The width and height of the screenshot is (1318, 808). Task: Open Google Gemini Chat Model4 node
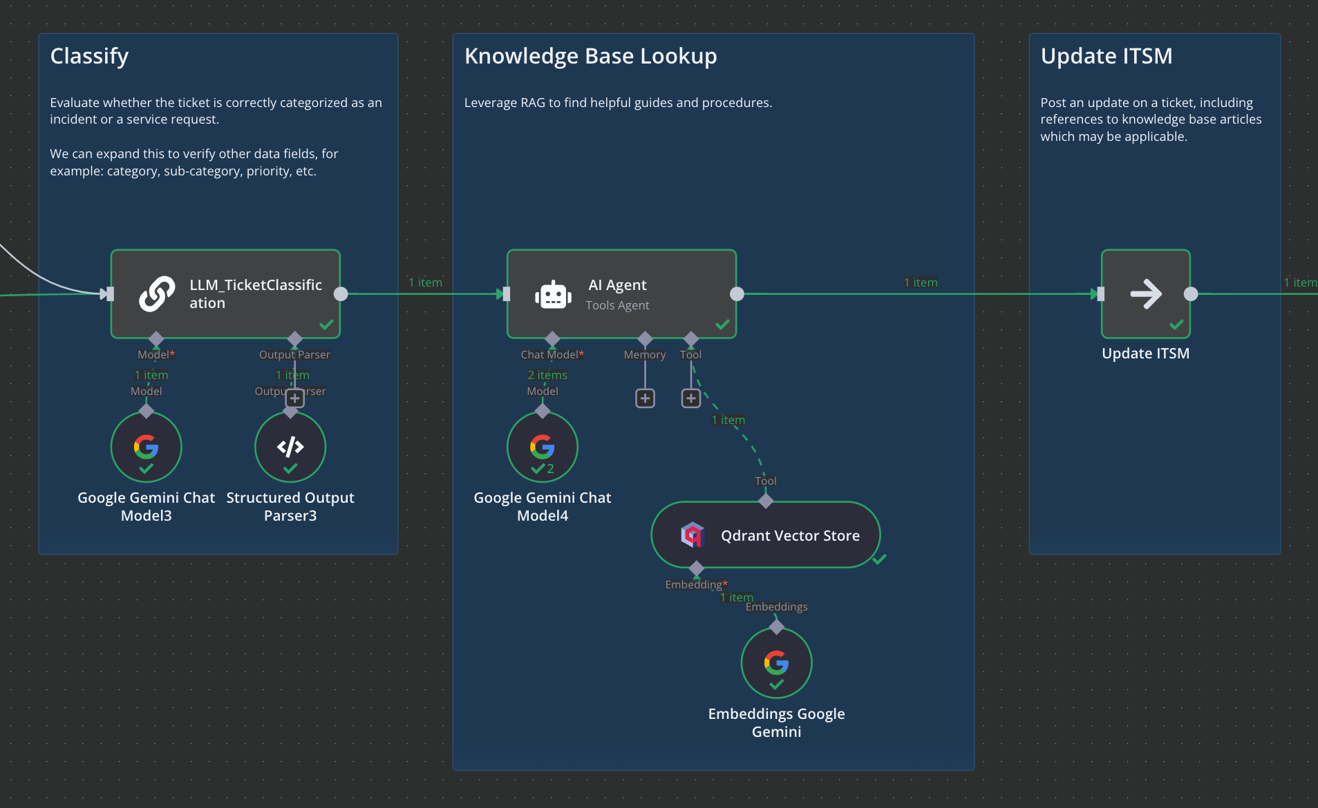click(x=543, y=447)
